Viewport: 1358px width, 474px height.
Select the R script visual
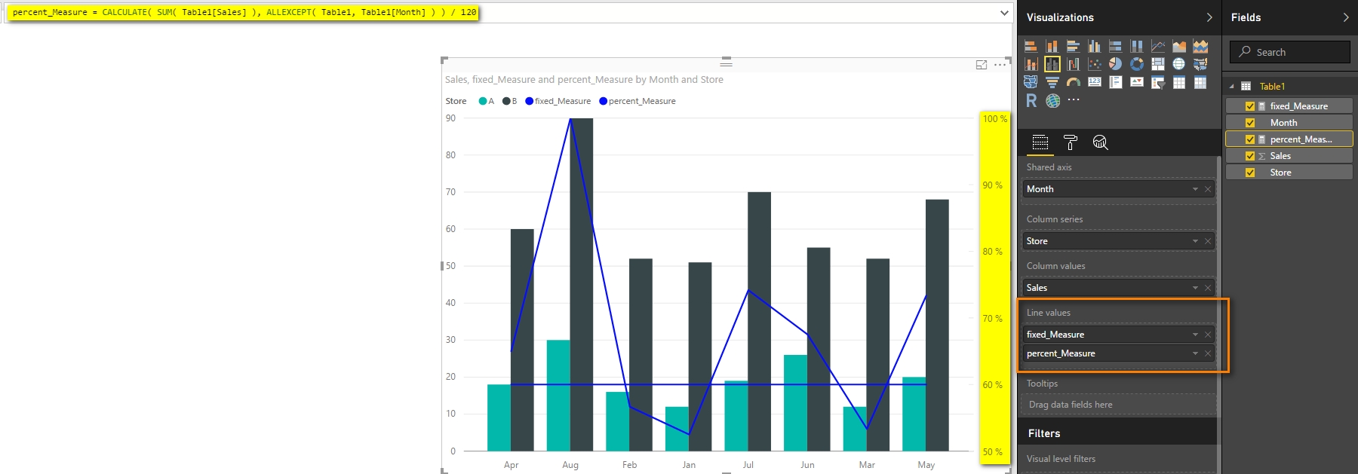[1031, 100]
